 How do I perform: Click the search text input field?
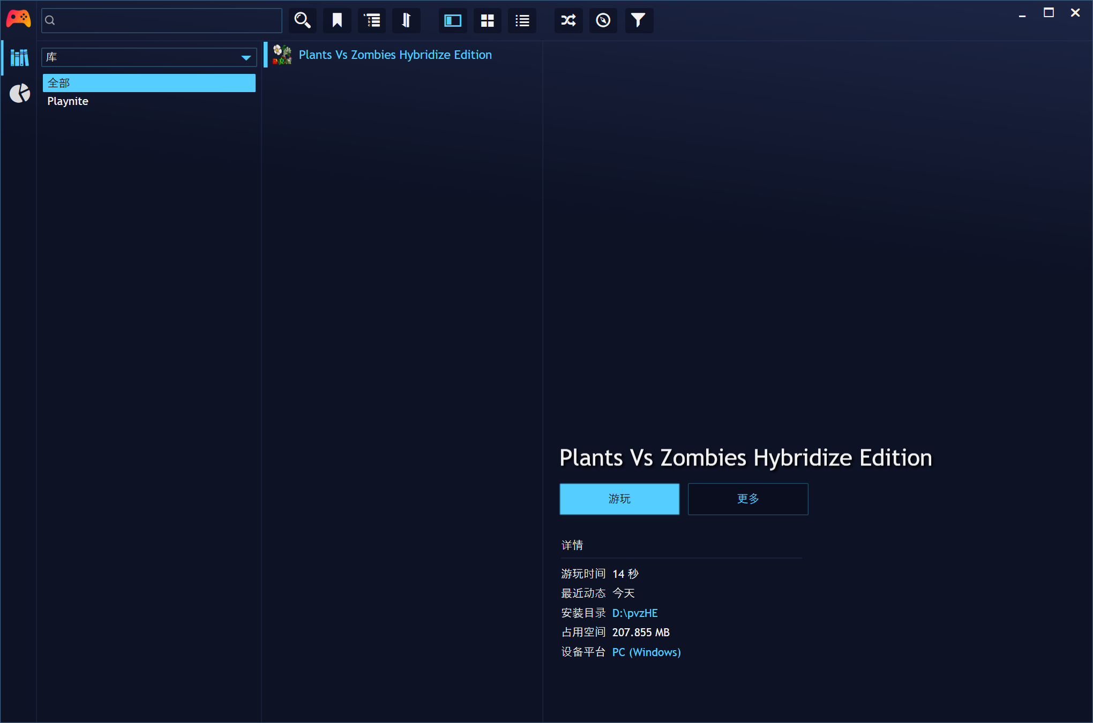point(166,20)
